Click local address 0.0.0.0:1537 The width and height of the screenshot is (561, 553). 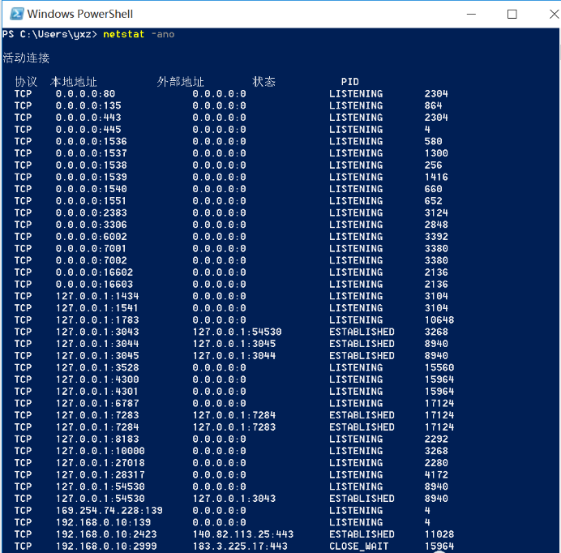(x=92, y=153)
